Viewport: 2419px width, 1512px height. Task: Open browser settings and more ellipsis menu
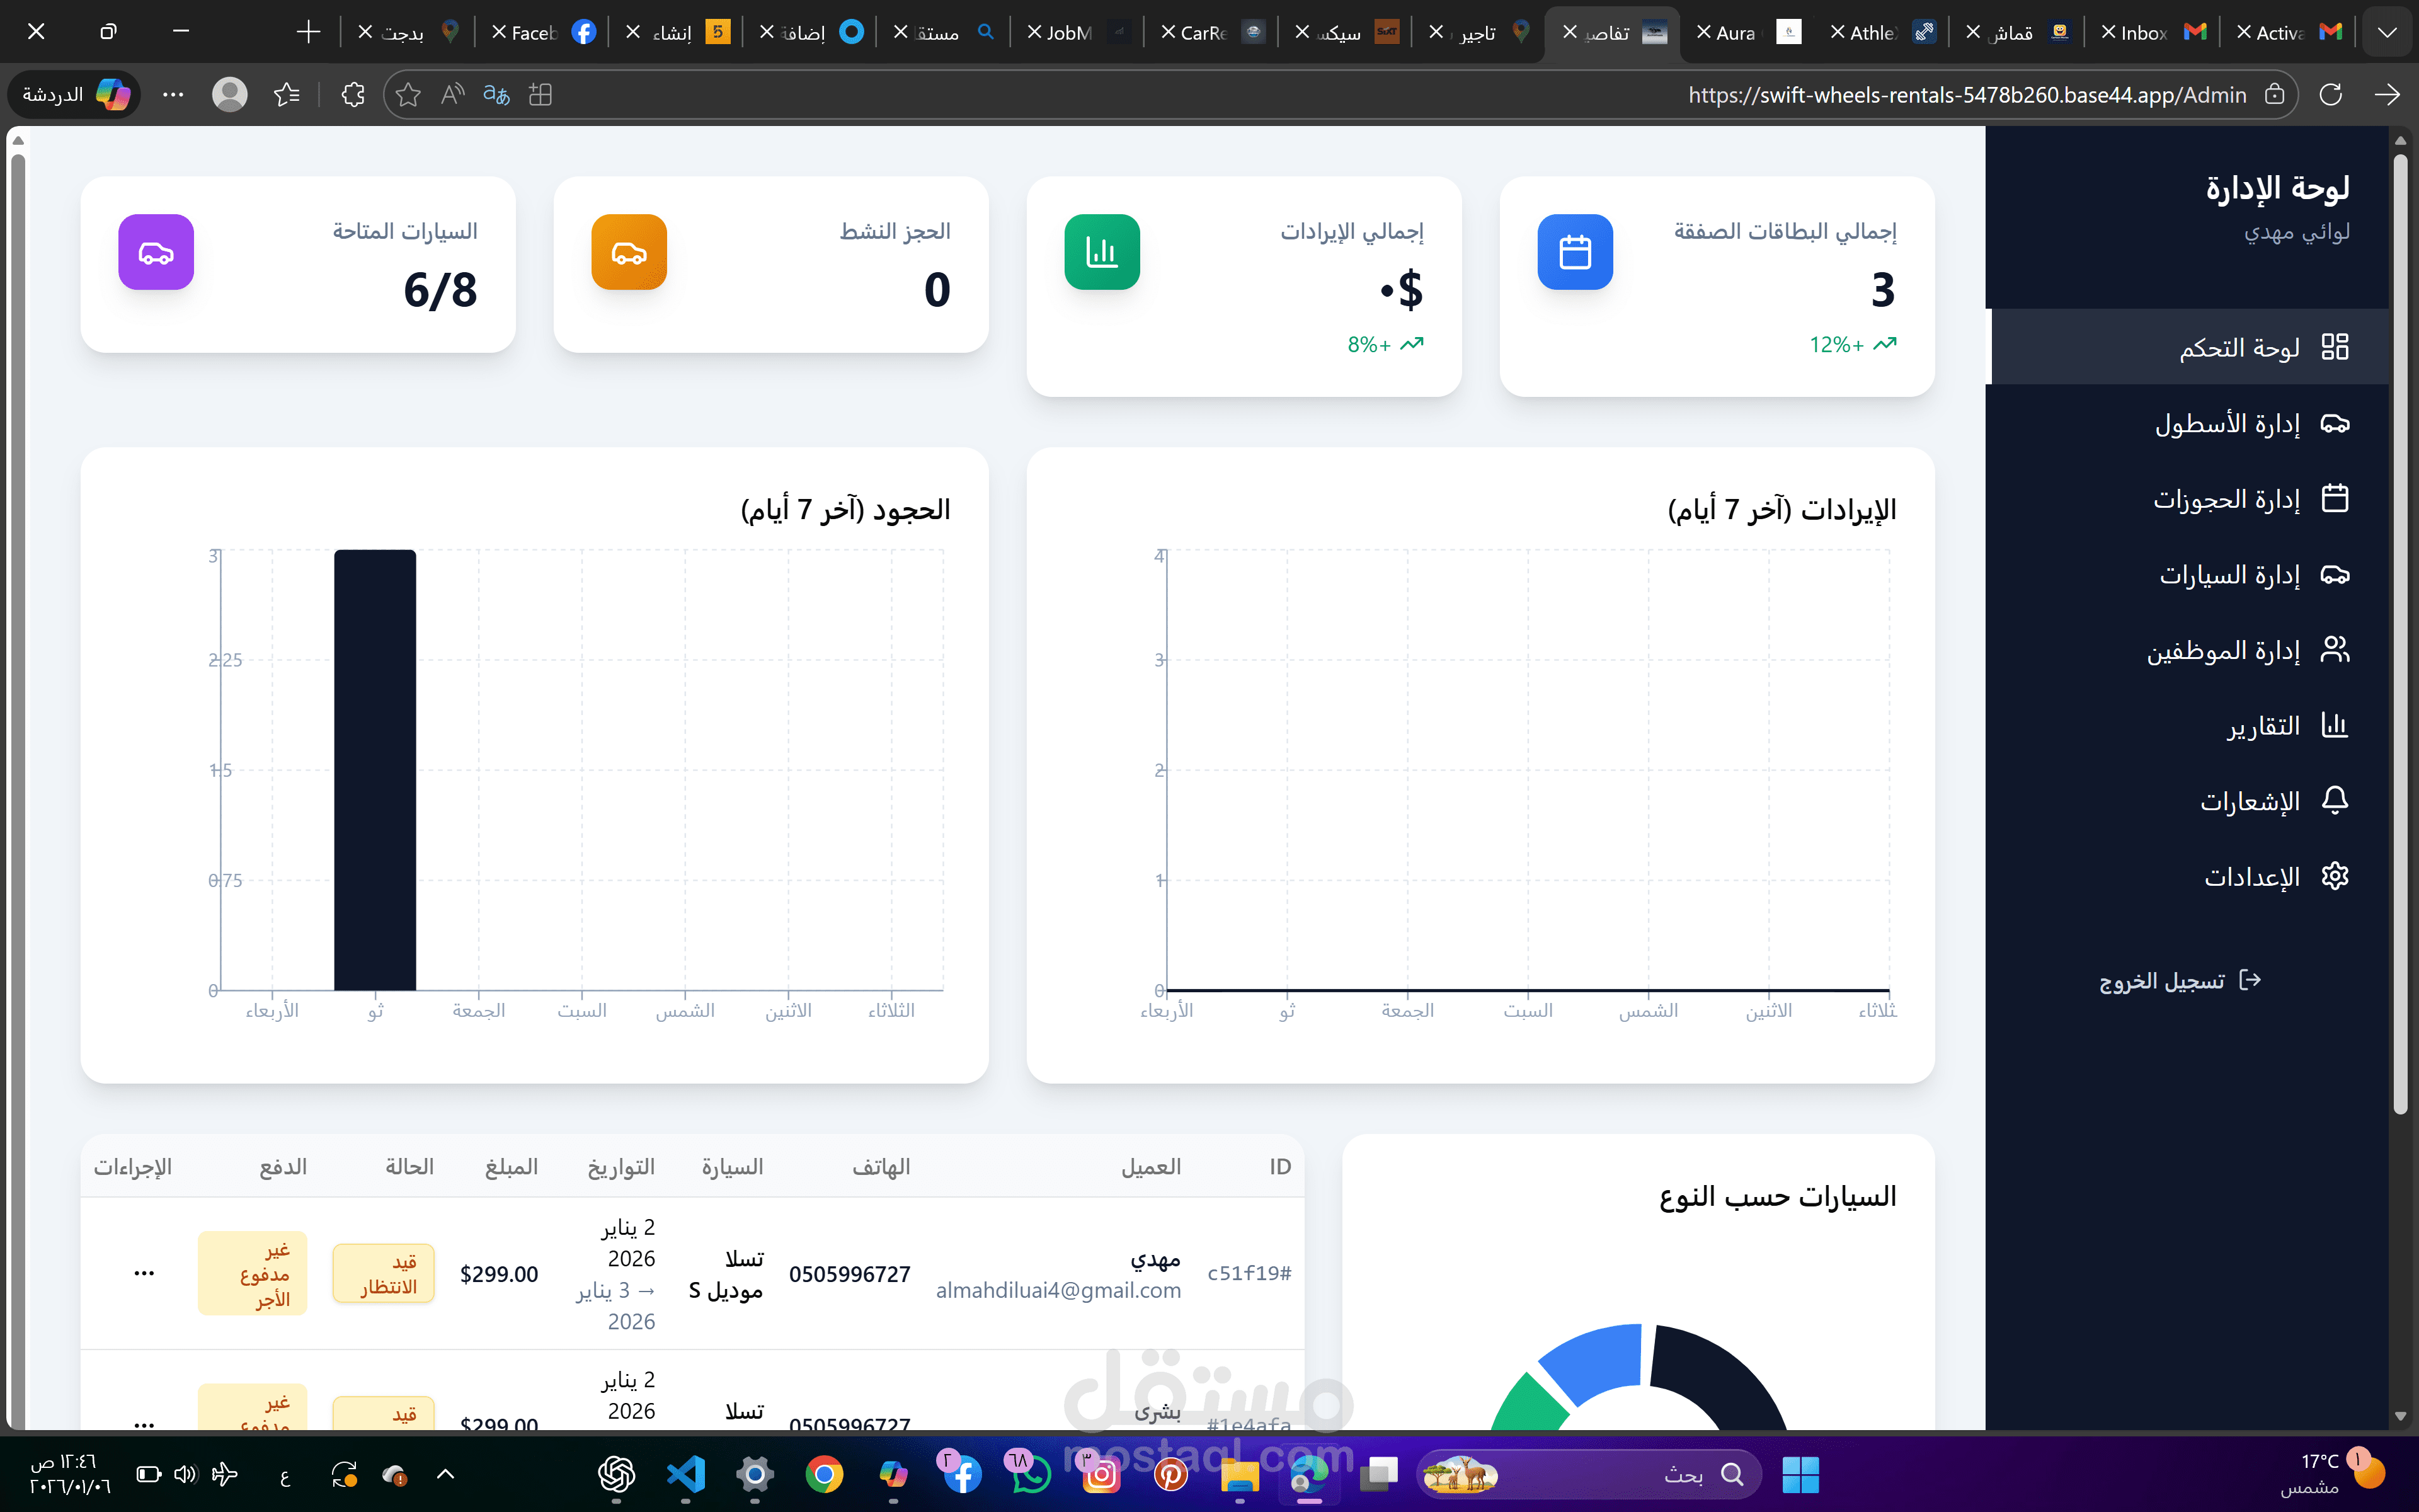(173, 95)
